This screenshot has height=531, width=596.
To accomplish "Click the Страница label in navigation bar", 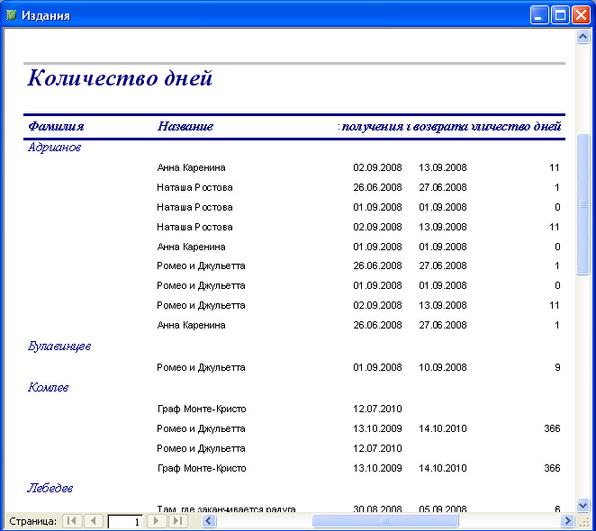I will click(x=32, y=521).
